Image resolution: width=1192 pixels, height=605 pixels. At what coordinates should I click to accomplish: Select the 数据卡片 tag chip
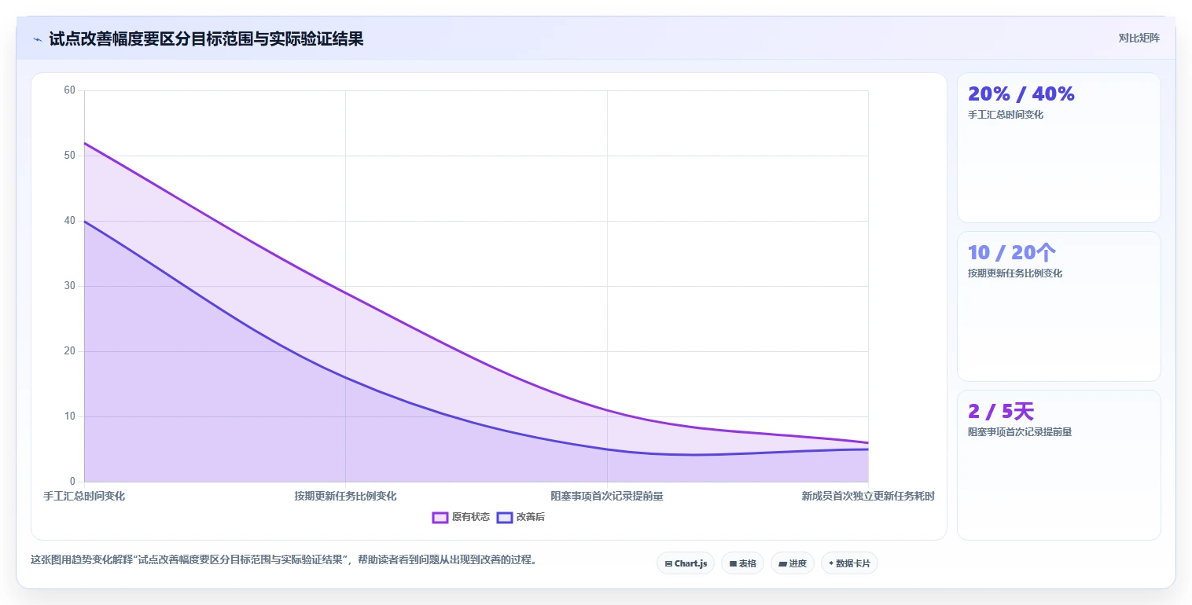849,563
